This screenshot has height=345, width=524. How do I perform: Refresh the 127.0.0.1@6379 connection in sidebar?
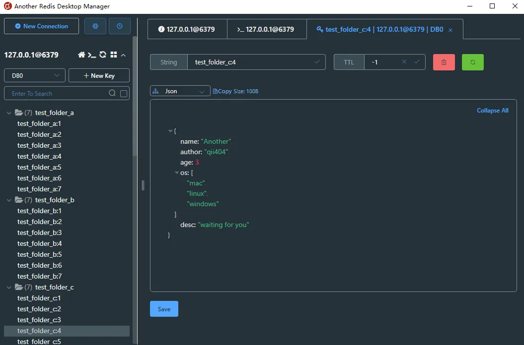click(x=103, y=55)
